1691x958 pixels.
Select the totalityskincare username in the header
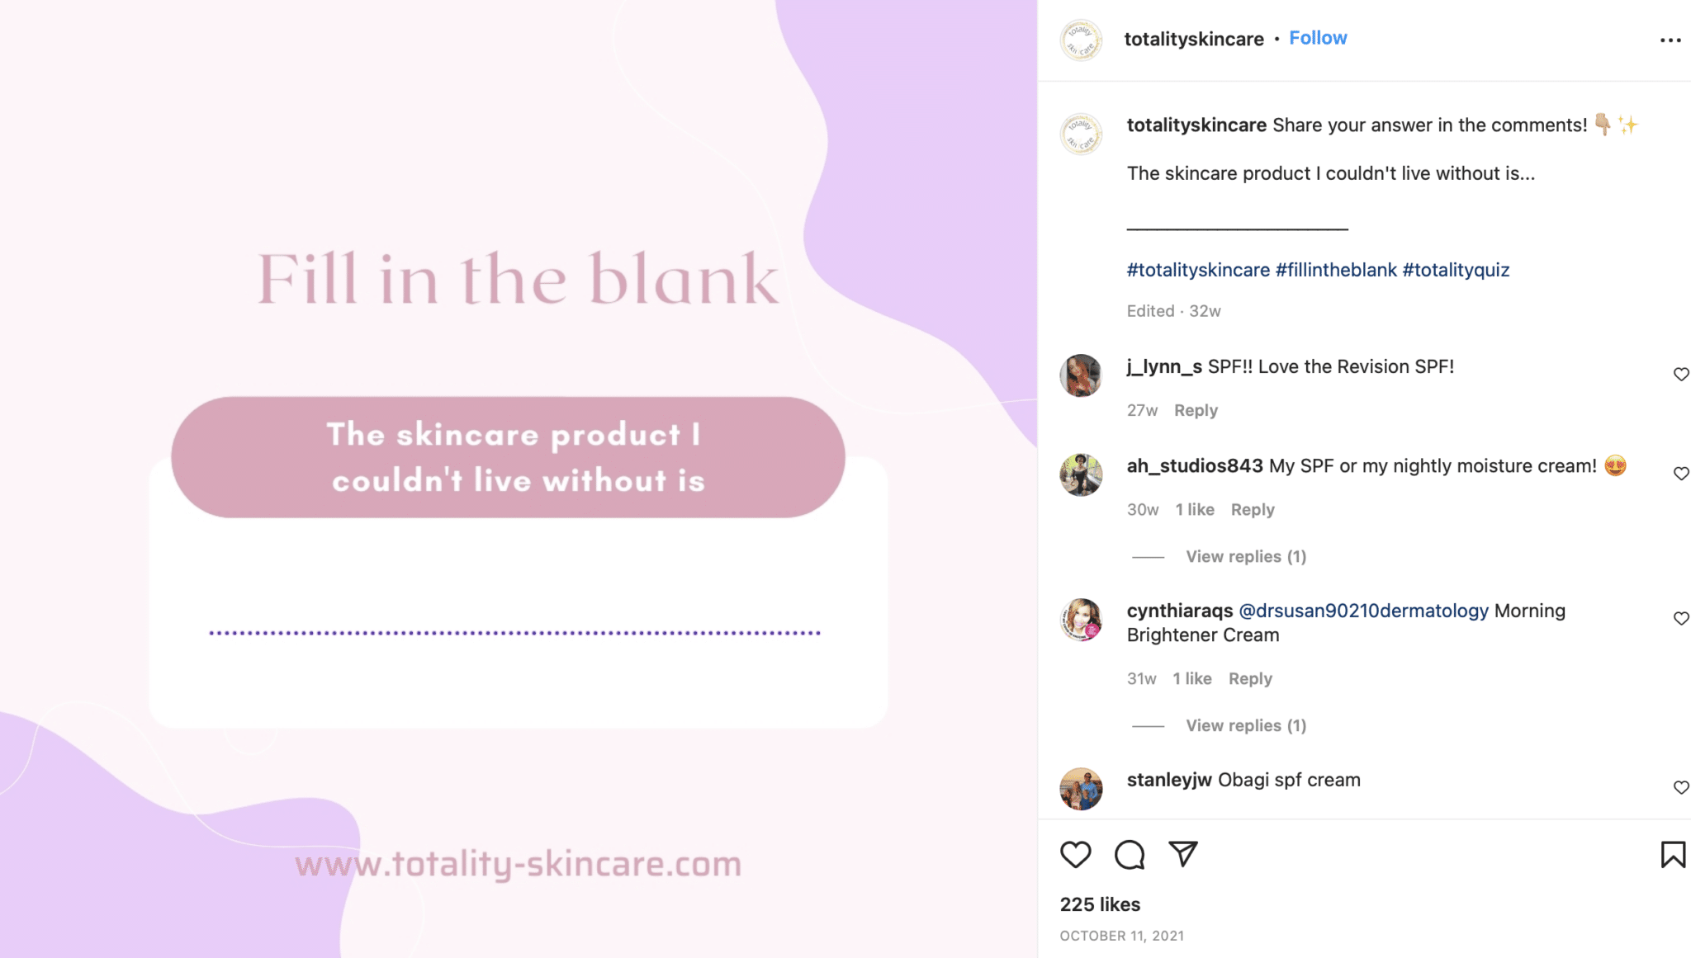coord(1193,39)
